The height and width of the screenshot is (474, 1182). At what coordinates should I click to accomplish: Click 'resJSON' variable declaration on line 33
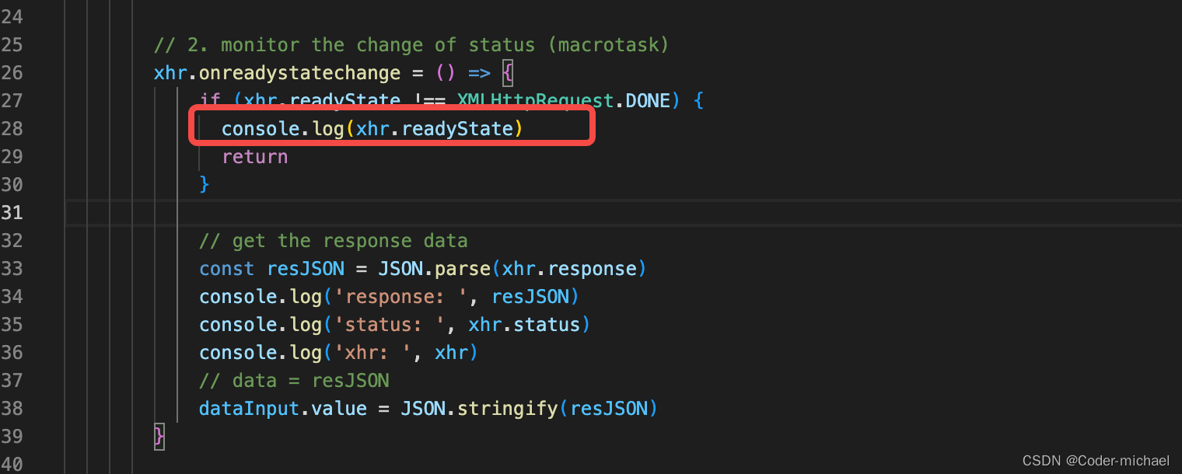pyautogui.click(x=306, y=268)
